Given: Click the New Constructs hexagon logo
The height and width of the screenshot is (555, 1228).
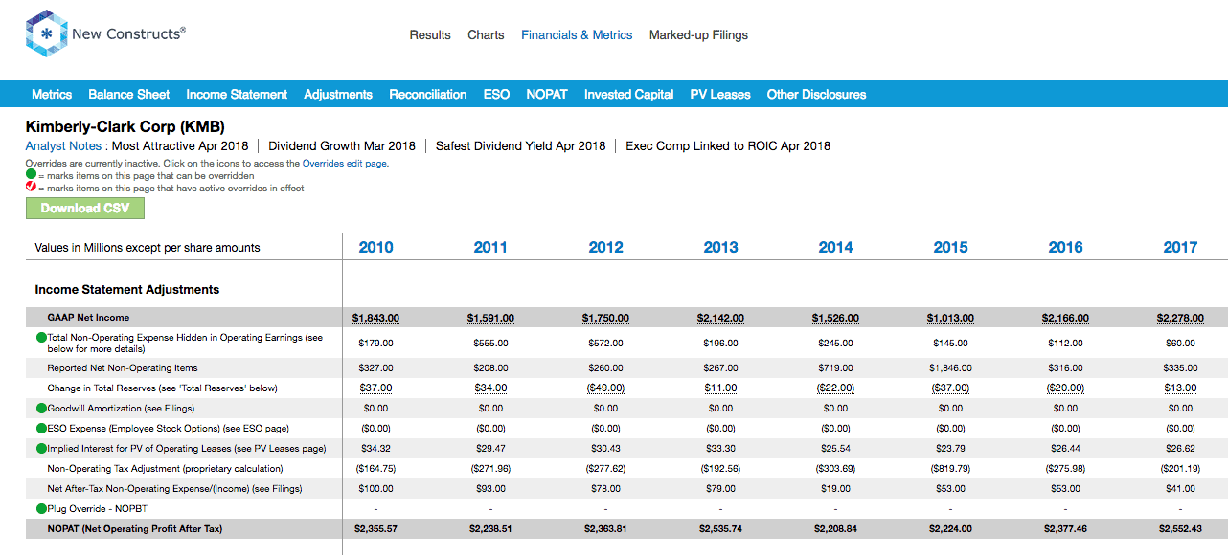Looking at the screenshot, I should 46,33.
